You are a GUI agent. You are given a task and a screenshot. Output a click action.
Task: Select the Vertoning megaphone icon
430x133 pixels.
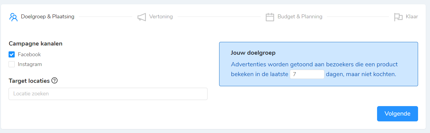click(x=142, y=17)
